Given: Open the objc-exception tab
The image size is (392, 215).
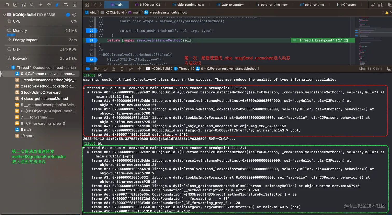Looking at the screenshot, I should pos(230,5).
